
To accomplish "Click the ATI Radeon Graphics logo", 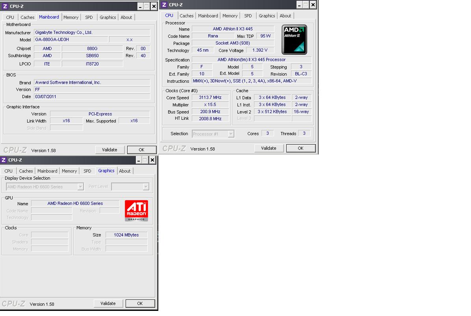I will [136, 211].
